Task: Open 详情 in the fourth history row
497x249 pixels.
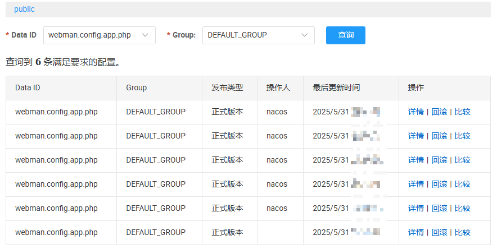Action: tap(416, 184)
